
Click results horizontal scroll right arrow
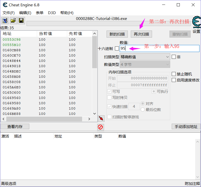[89, 119]
